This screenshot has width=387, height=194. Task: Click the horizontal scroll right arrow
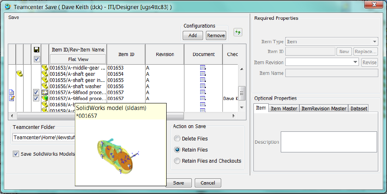(x=234, y=116)
